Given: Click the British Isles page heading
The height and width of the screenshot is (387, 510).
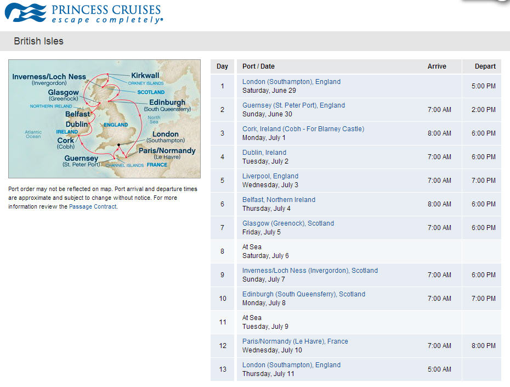Looking at the screenshot, I should pos(38,41).
